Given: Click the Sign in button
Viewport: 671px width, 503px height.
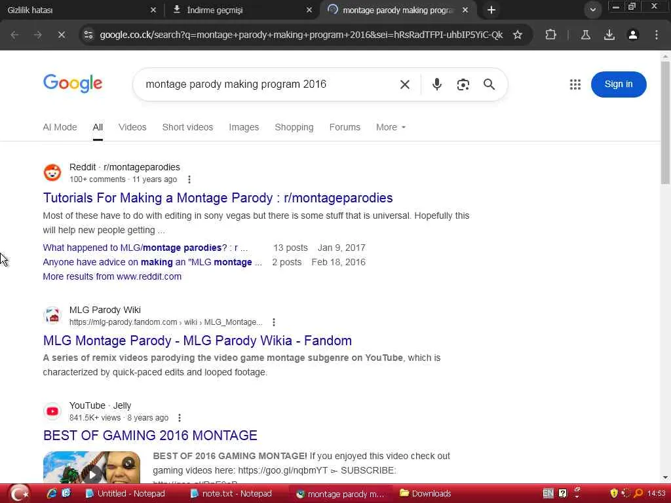Looking at the screenshot, I should [x=619, y=84].
